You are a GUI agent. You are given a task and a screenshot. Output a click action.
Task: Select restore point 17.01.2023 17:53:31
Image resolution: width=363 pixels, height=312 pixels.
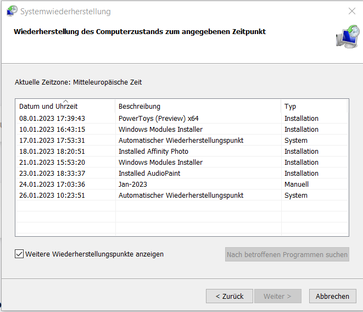point(182,141)
